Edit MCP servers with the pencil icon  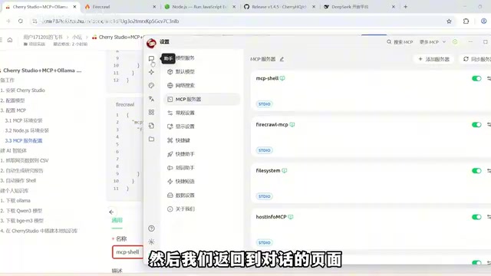[282, 59]
